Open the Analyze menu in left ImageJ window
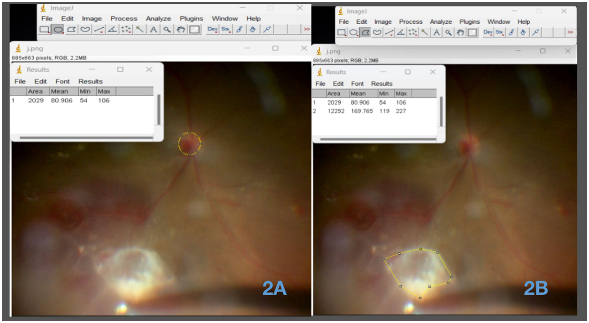 (158, 19)
